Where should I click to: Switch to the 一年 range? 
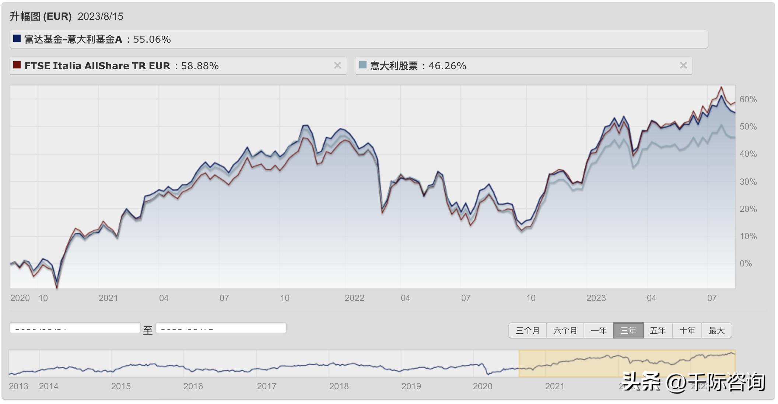pos(599,330)
